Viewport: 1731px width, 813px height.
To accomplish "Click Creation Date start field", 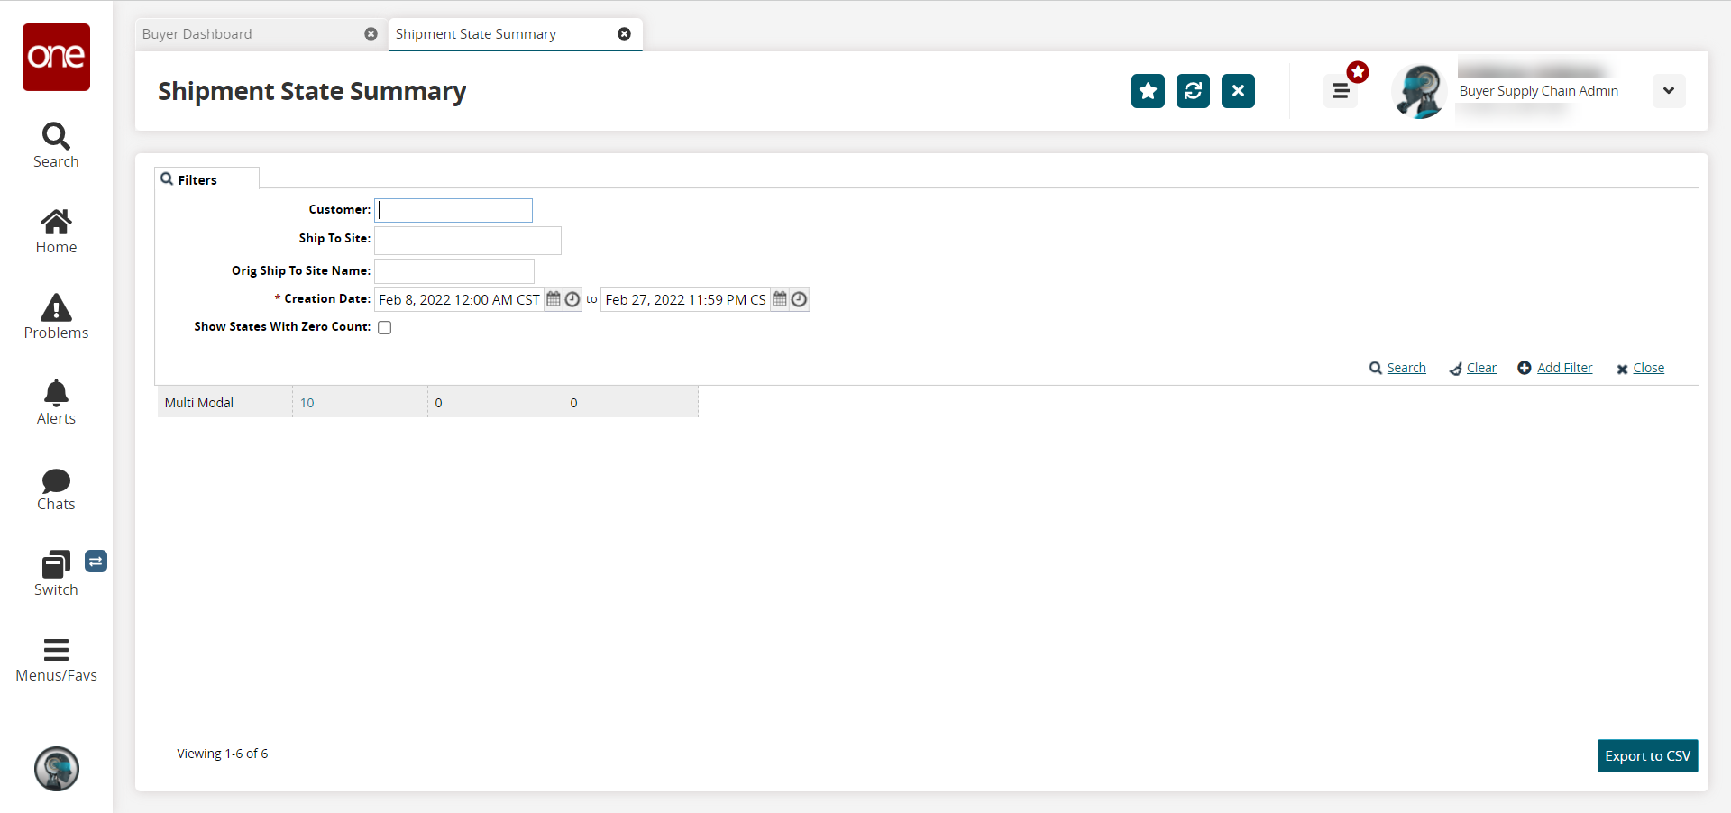I will 460,299.
